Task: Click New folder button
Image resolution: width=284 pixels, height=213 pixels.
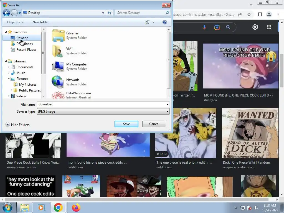Action: [x=40, y=22]
